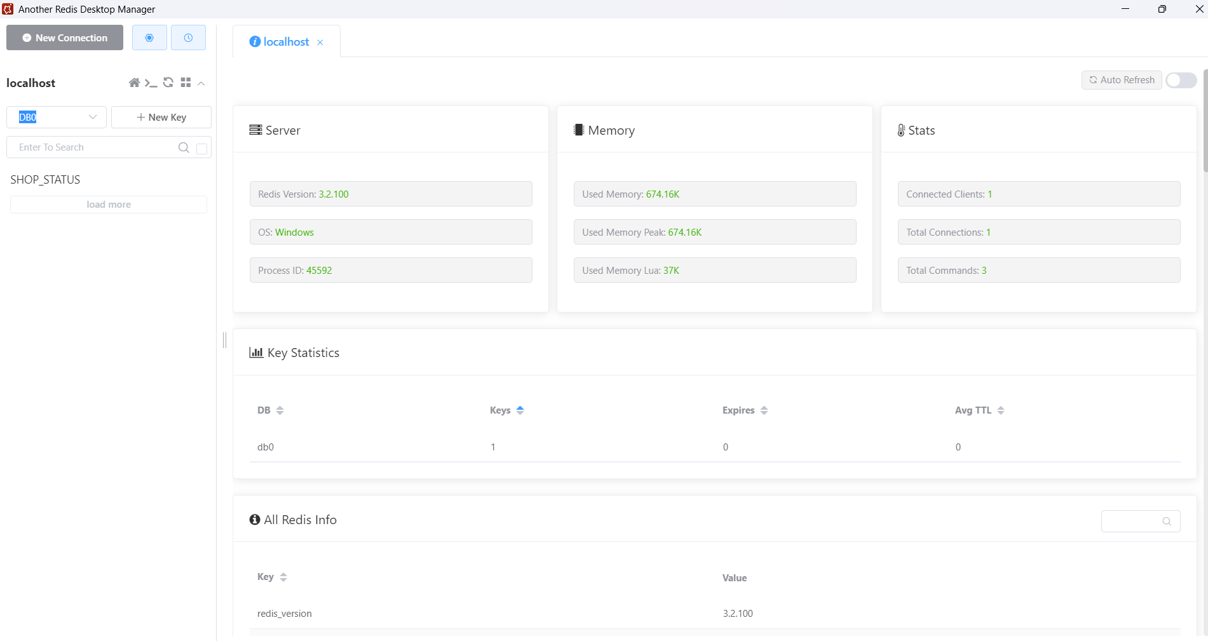Click the All Redis Info search magnifier

tap(1167, 521)
